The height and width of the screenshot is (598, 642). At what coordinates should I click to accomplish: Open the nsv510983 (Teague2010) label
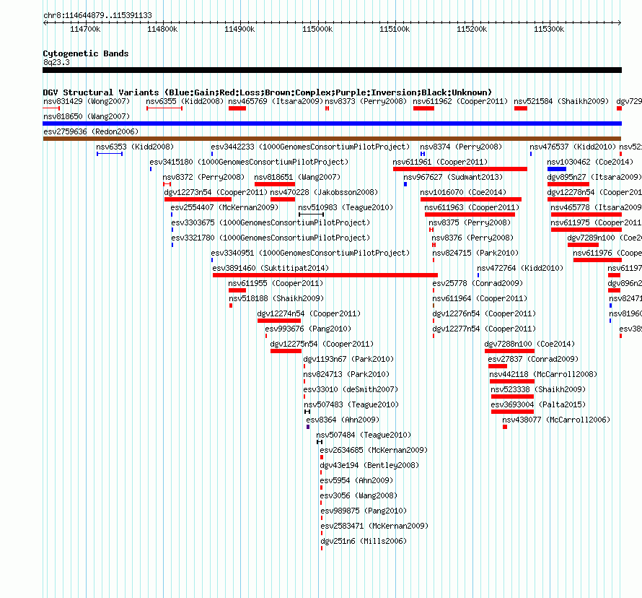(346, 207)
